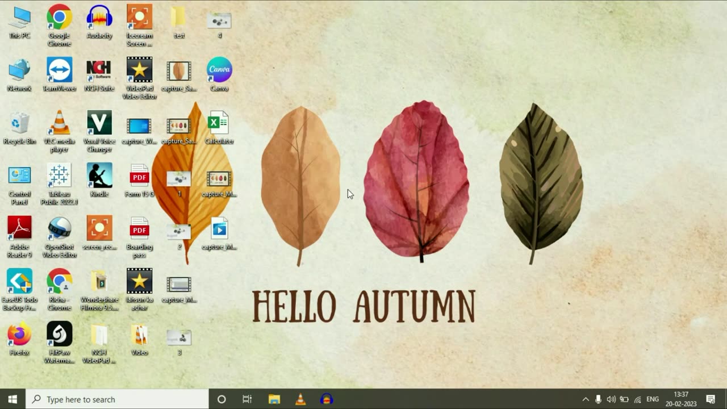Select the screen_rec... orange file icon
Image resolution: width=727 pixels, height=409 pixels.
(99, 233)
